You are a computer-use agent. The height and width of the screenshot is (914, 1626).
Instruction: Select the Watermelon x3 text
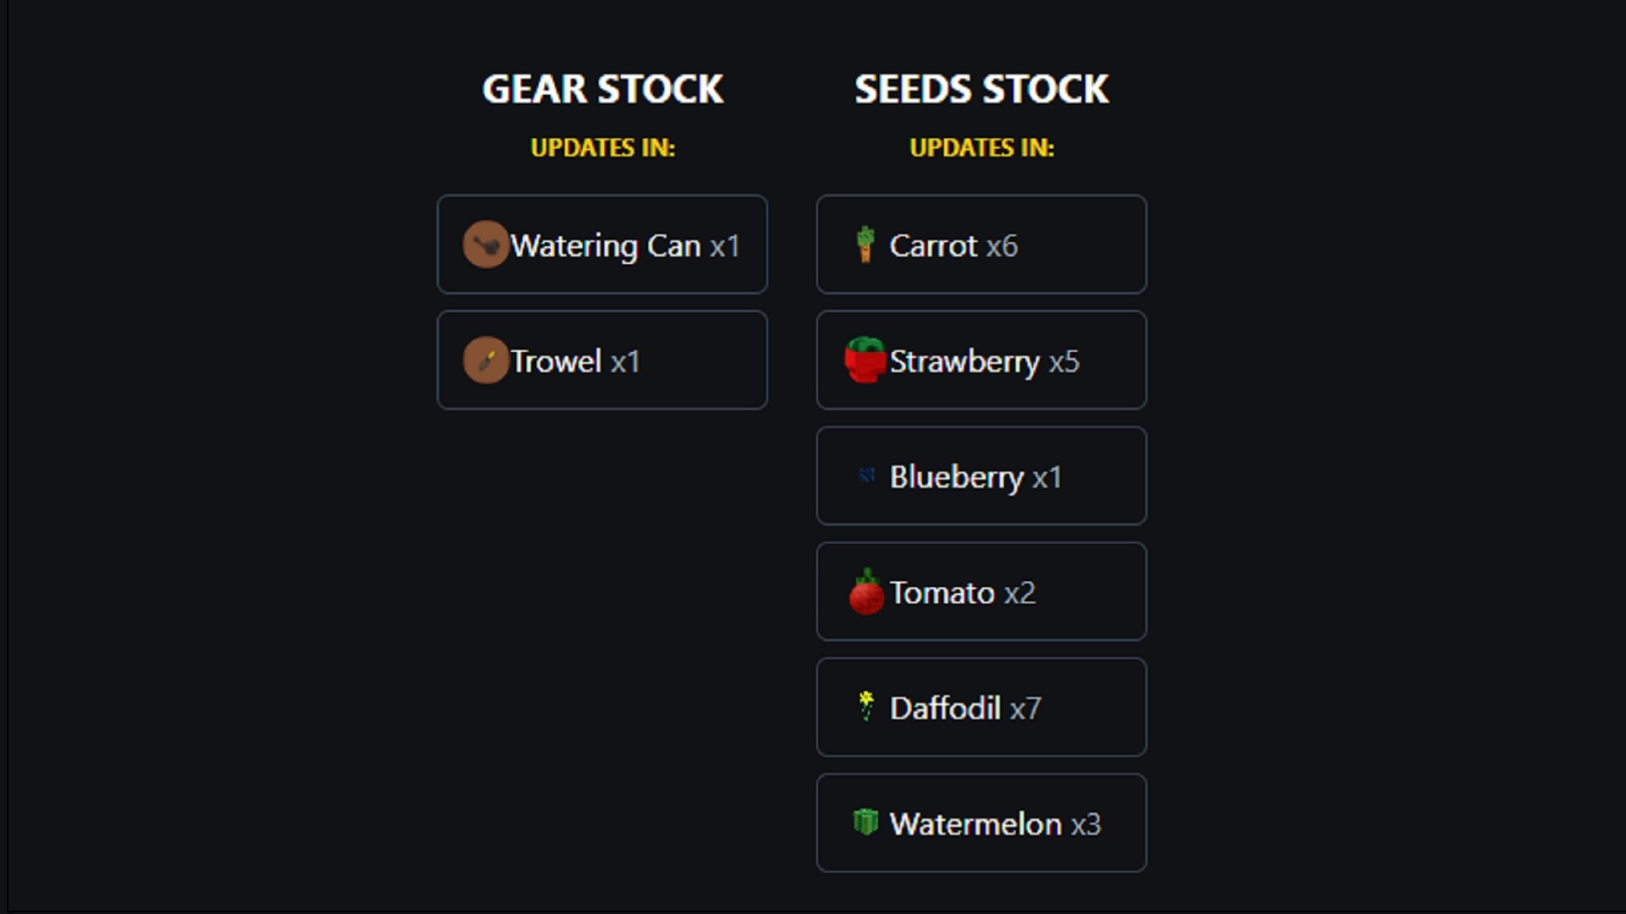(x=995, y=823)
